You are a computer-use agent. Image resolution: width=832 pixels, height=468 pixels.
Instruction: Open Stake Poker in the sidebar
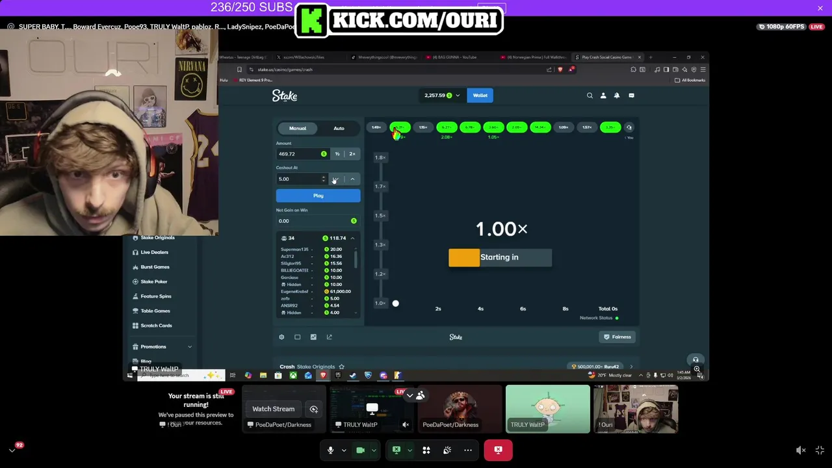(154, 281)
